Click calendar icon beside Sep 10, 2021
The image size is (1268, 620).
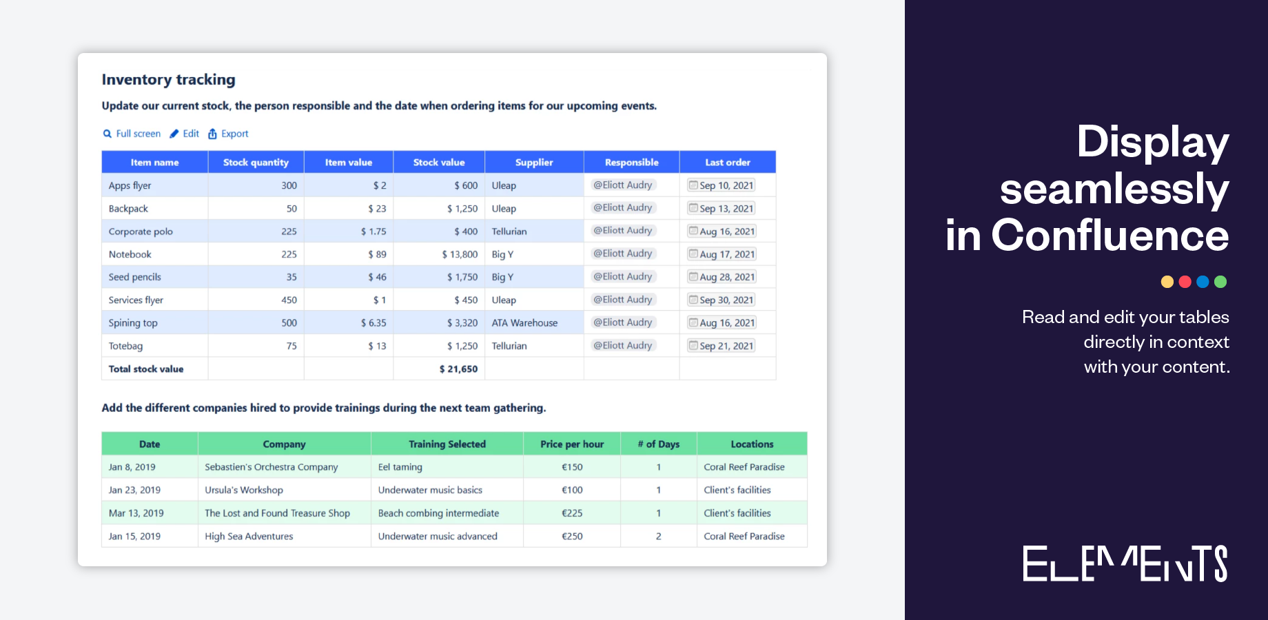click(x=693, y=185)
